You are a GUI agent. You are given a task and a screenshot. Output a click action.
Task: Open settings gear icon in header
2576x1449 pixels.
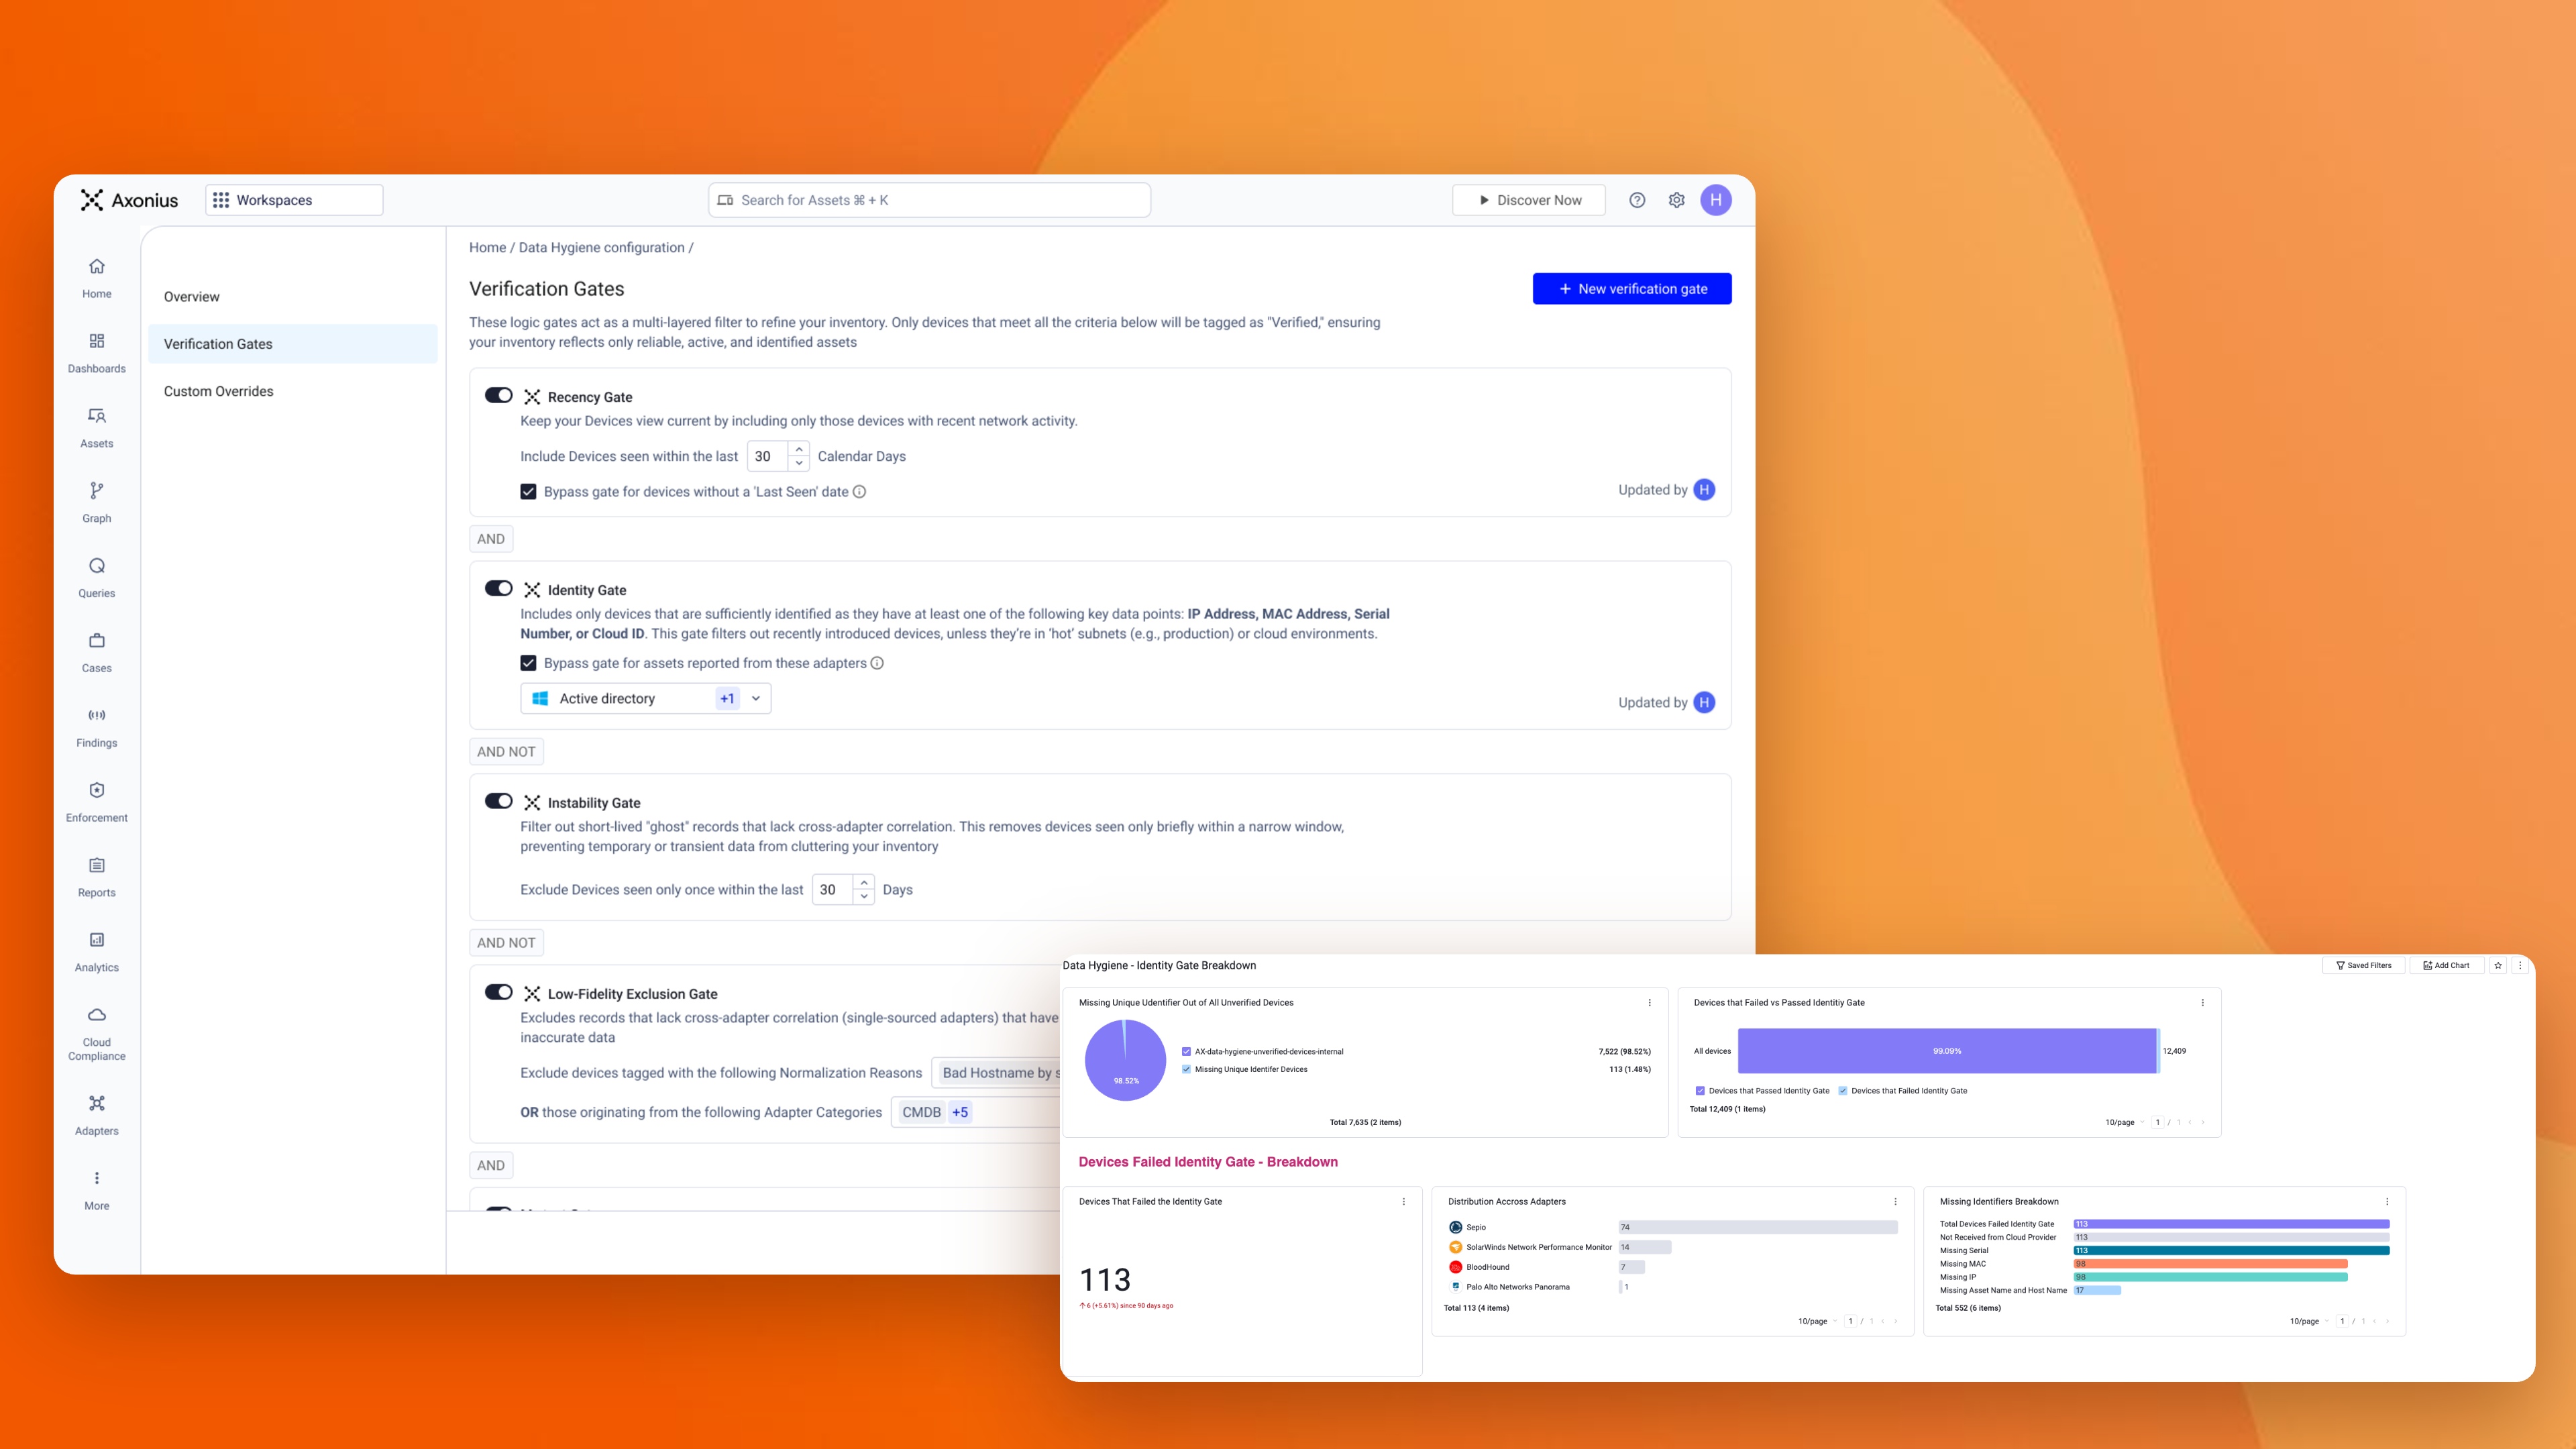click(1677, 200)
